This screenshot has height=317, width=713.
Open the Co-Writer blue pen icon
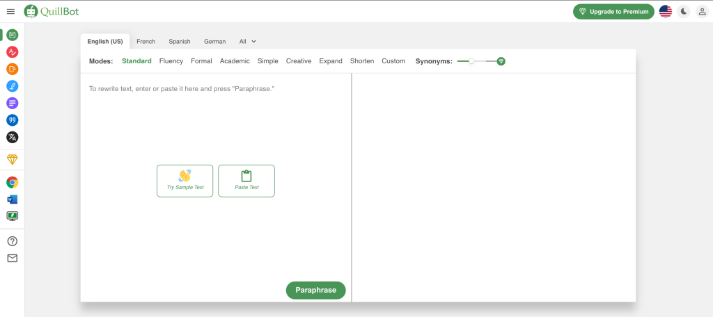point(13,86)
